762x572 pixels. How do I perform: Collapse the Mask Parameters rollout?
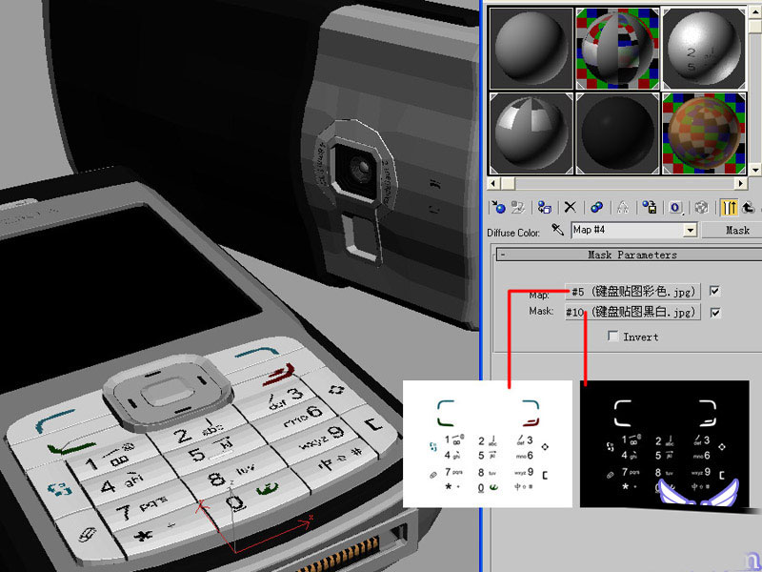tap(501, 255)
